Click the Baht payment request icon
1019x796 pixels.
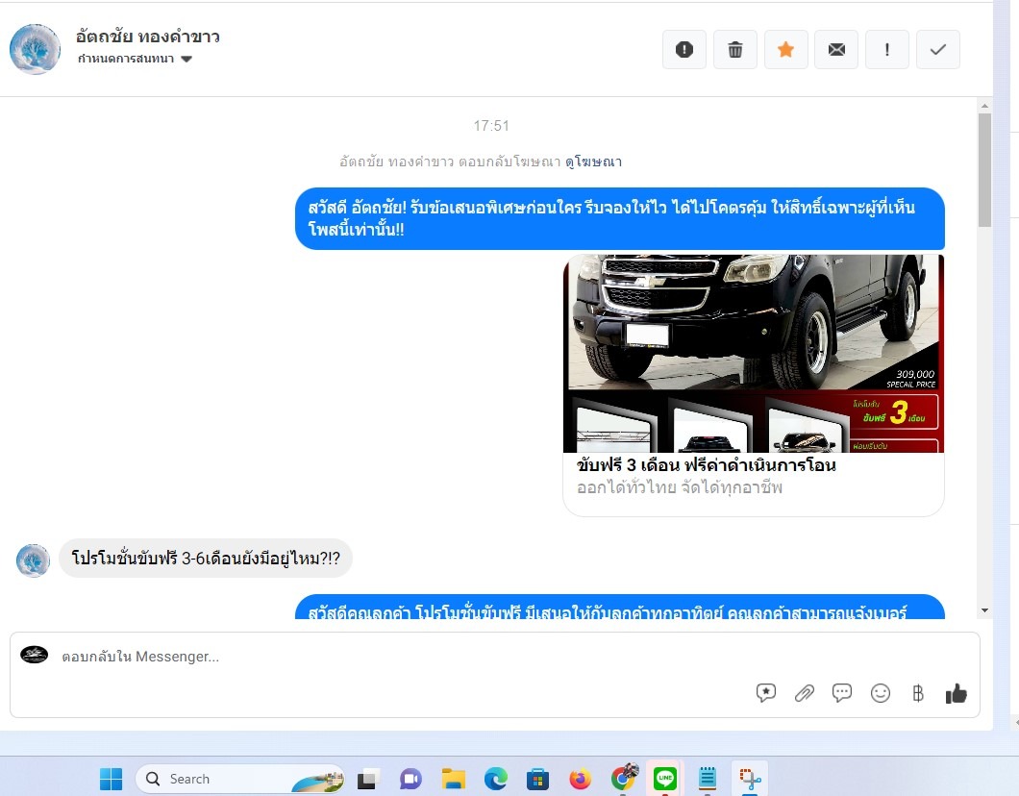pyautogui.click(x=918, y=693)
